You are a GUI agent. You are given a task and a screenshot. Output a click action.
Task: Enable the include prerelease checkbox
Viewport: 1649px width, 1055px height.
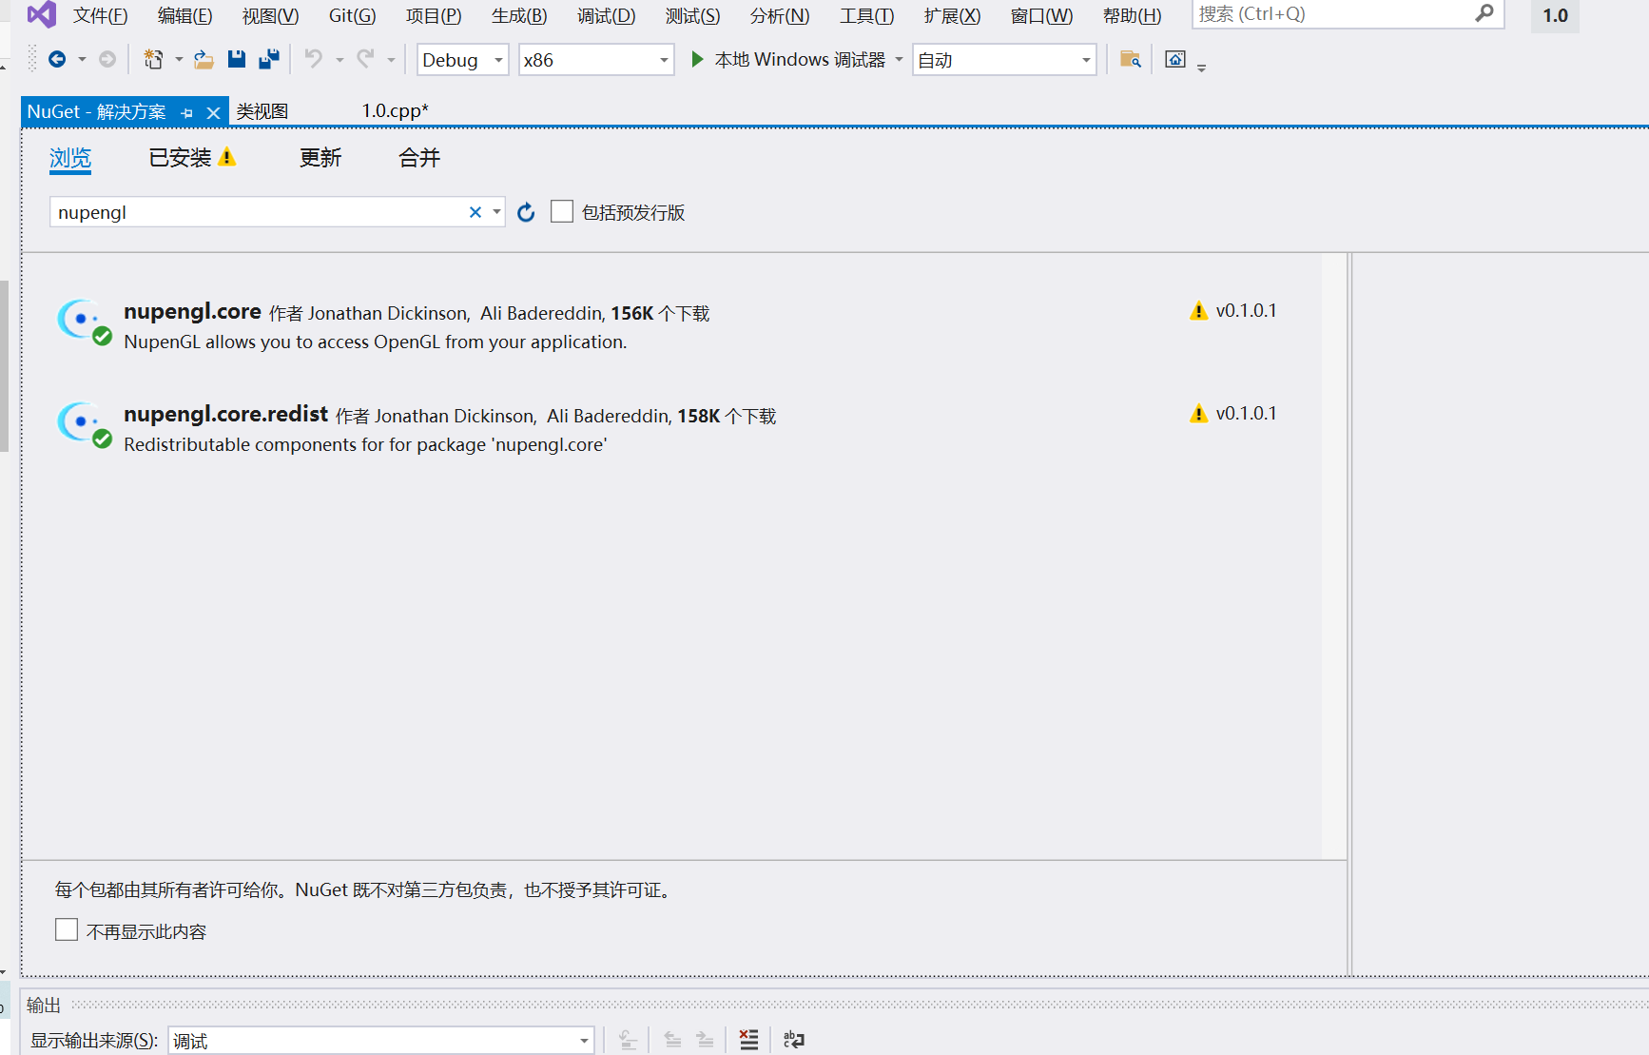(562, 211)
